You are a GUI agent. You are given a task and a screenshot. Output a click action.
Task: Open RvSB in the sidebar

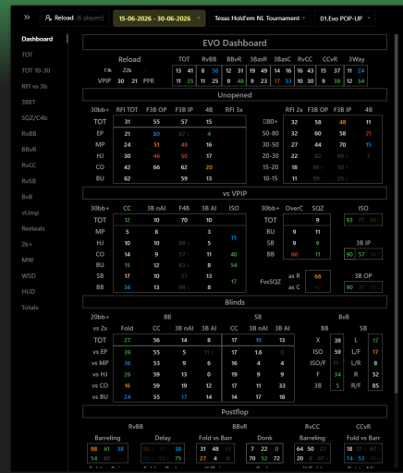(29, 181)
